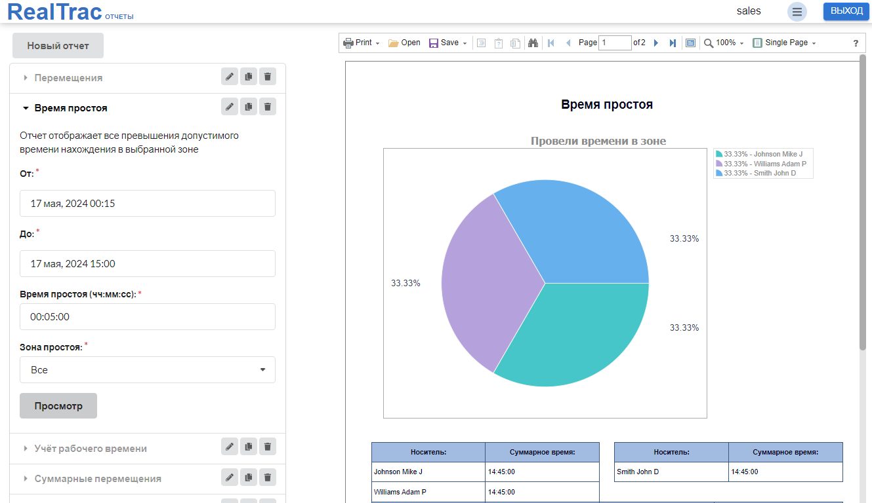
Task: Delete the Суммарные перемещения report
Action: coord(268,477)
